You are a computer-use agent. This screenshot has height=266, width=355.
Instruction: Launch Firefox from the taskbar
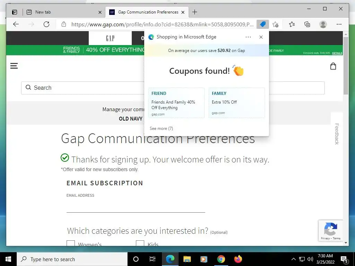(238, 259)
